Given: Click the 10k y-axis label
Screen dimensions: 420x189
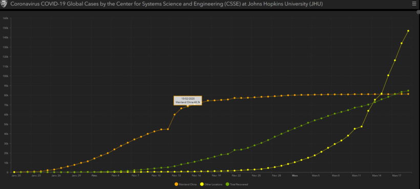Looking at the screenshot, I should (7, 162).
